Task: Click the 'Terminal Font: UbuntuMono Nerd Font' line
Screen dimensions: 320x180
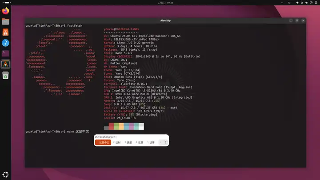Action: tap(148, 87)
